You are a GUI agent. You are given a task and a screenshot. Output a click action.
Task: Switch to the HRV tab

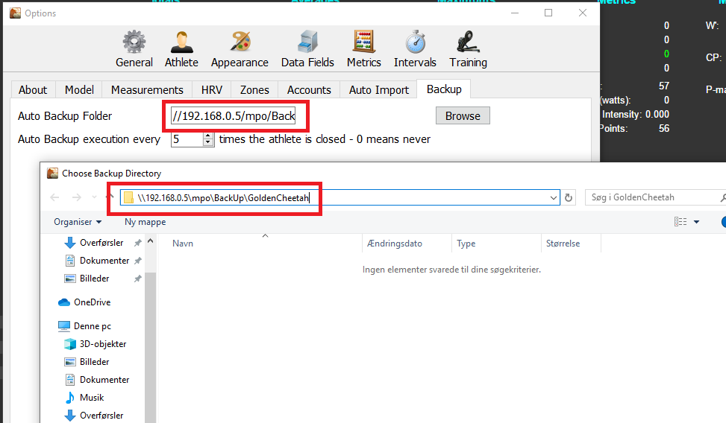pyautogui.click(x=212, y=89)
